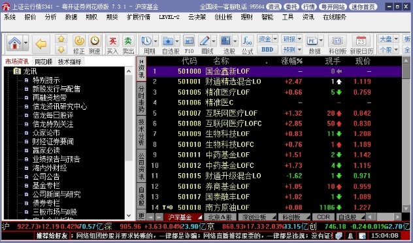
Task: Select row 501007 互联网医疗LOF
Action: click(x=274, y=113)
